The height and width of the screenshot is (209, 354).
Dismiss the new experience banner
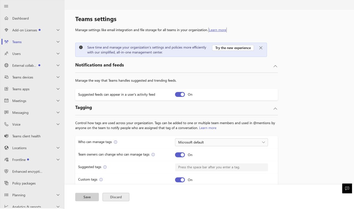(261, 48)
